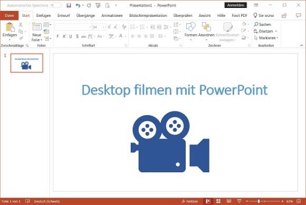Switch to Normal view in status bar
Image resolution: width=306 pixels, height=205 pixels.
[x=208, y=201]
